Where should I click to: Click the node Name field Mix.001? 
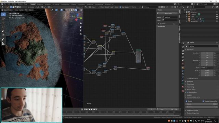tap(170, 17)
